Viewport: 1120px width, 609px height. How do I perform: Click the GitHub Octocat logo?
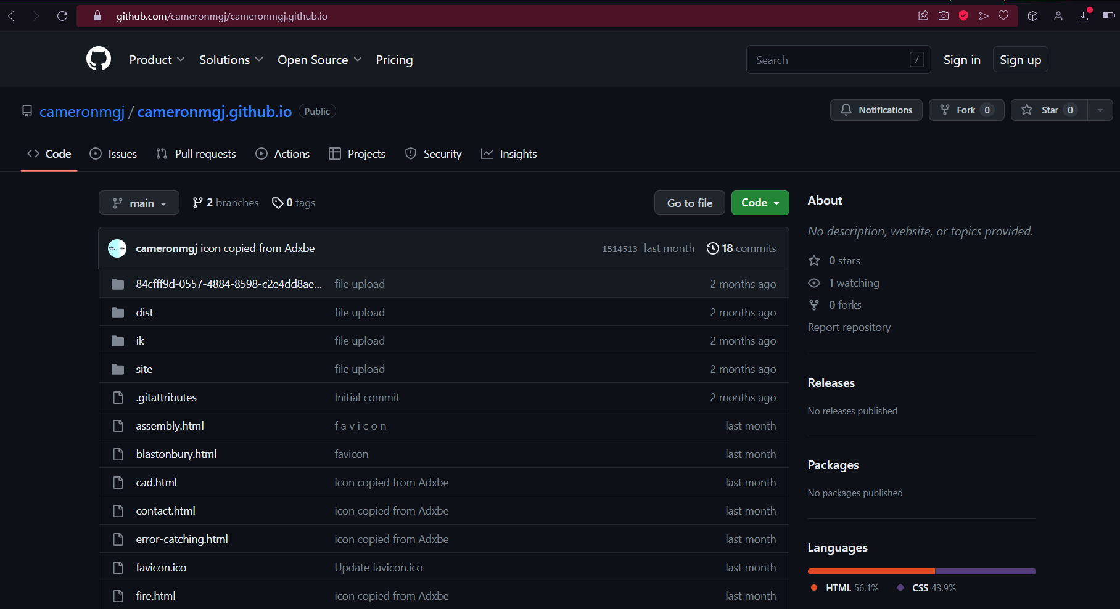99,59
